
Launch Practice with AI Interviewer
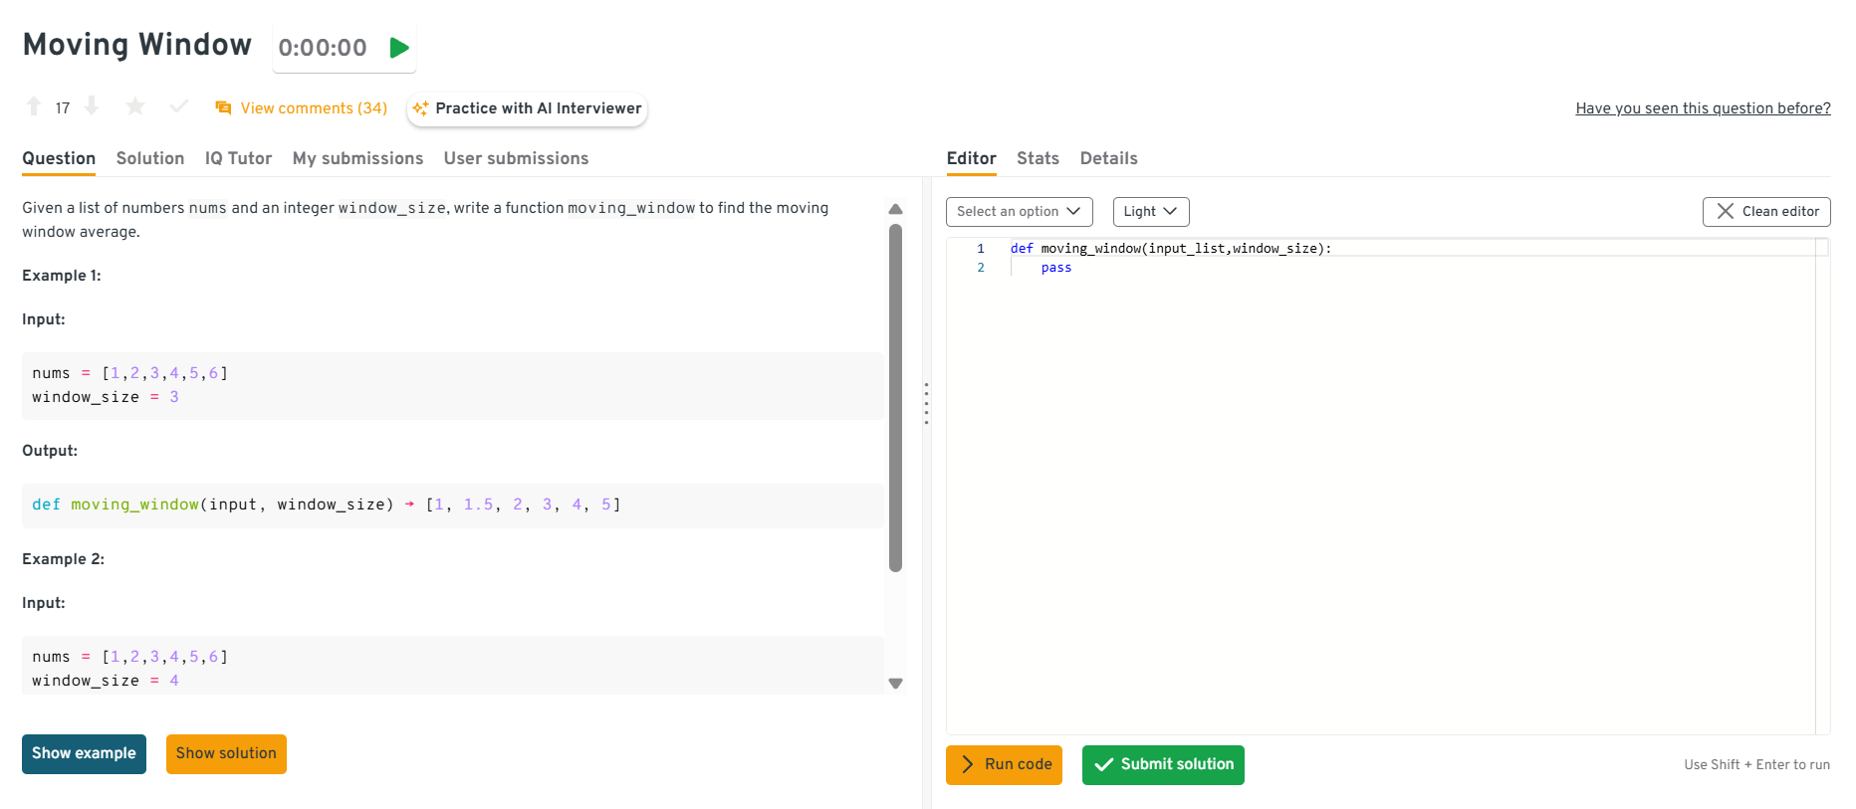click(x=527, y=108)
